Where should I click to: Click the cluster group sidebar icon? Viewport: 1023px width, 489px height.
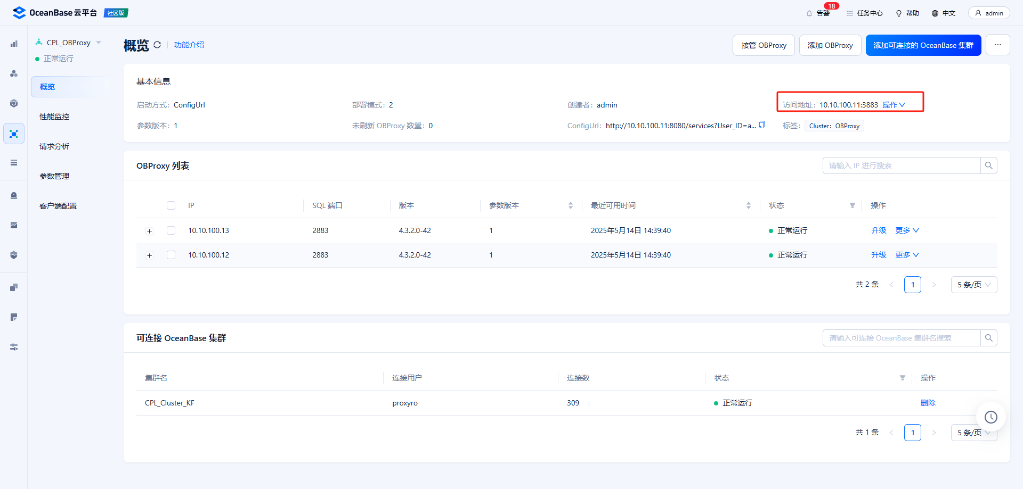click(x=14, y=73)
